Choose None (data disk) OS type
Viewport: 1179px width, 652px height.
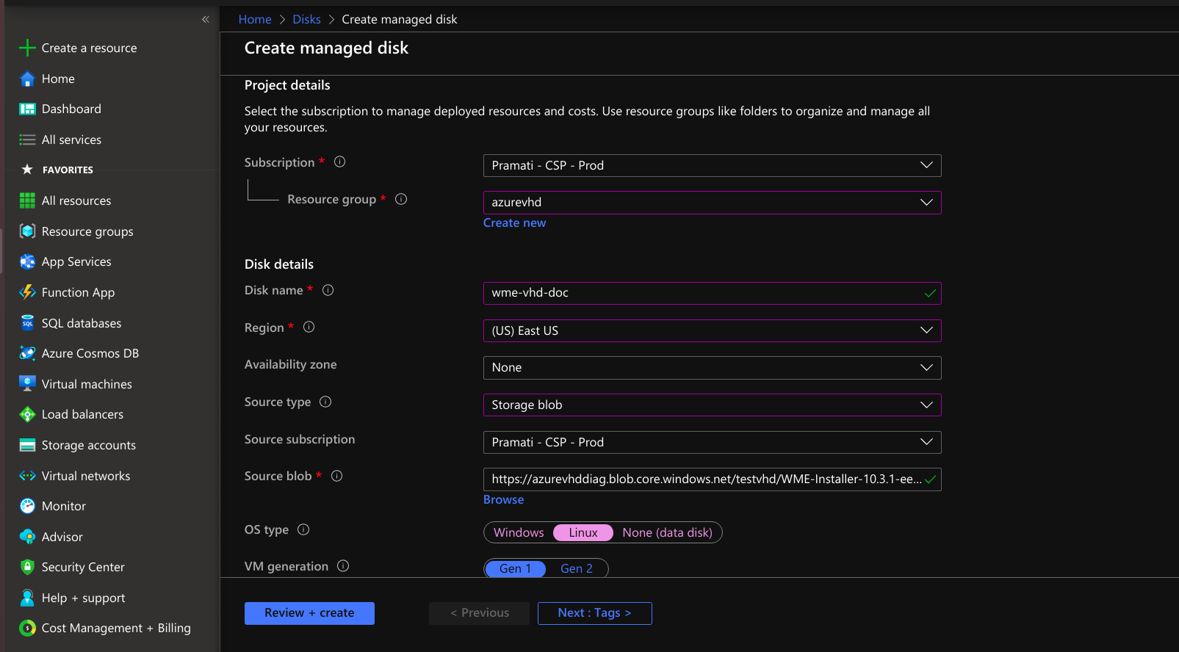point(667,532)
